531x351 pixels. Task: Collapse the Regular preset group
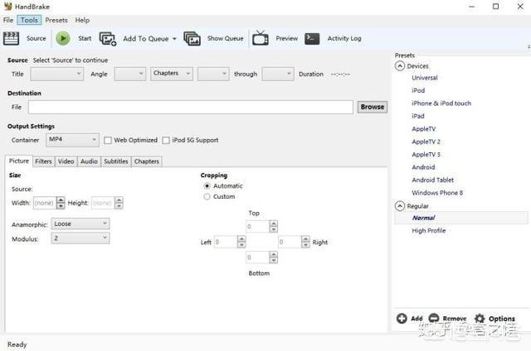400,206
